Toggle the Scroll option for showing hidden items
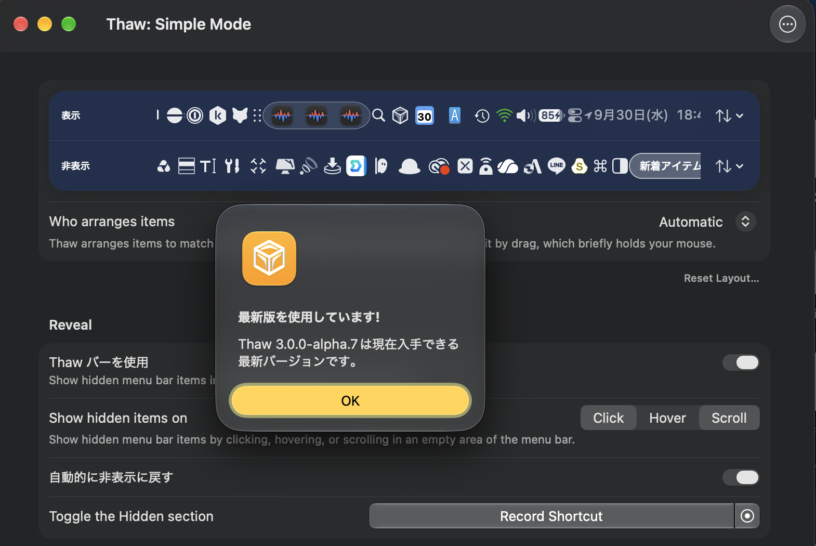Screen dimensions: 816x546 [729, 418]
